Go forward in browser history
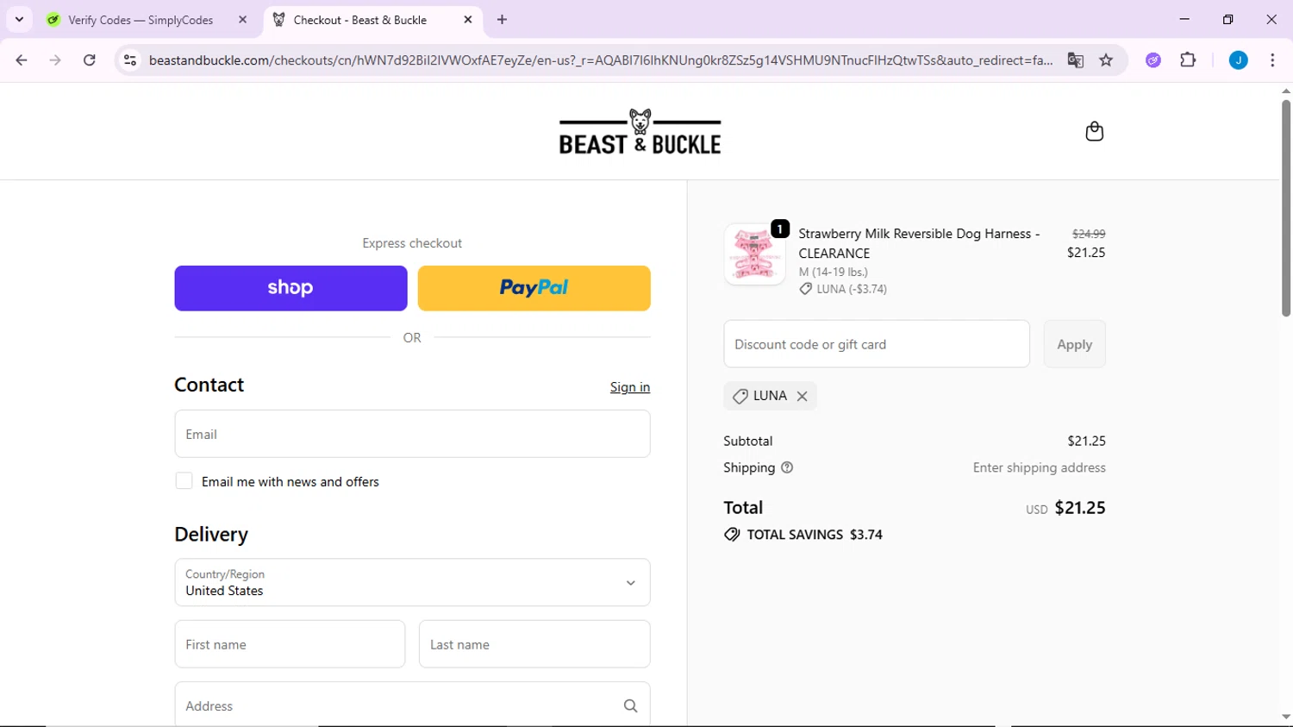This screenshot has height=727, width=1293. [55, 60]
